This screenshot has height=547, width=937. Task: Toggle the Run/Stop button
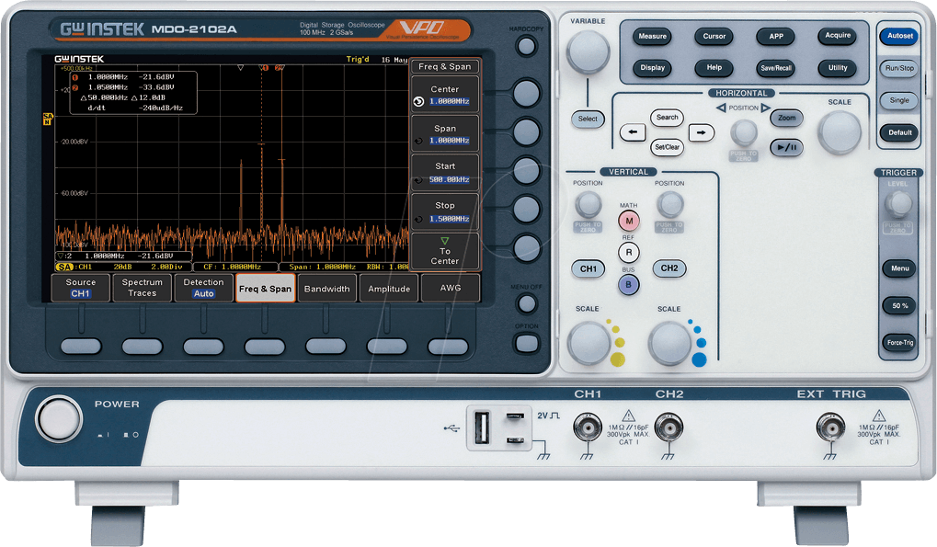pos(899,68)
